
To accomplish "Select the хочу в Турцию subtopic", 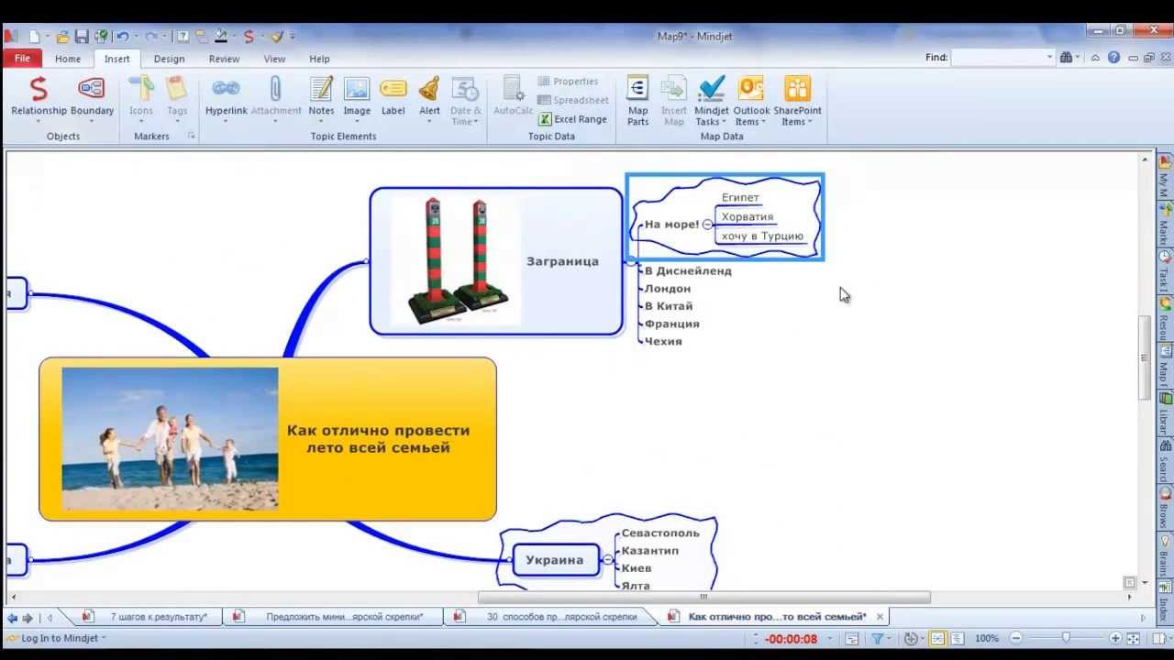I will click(762, 236).
